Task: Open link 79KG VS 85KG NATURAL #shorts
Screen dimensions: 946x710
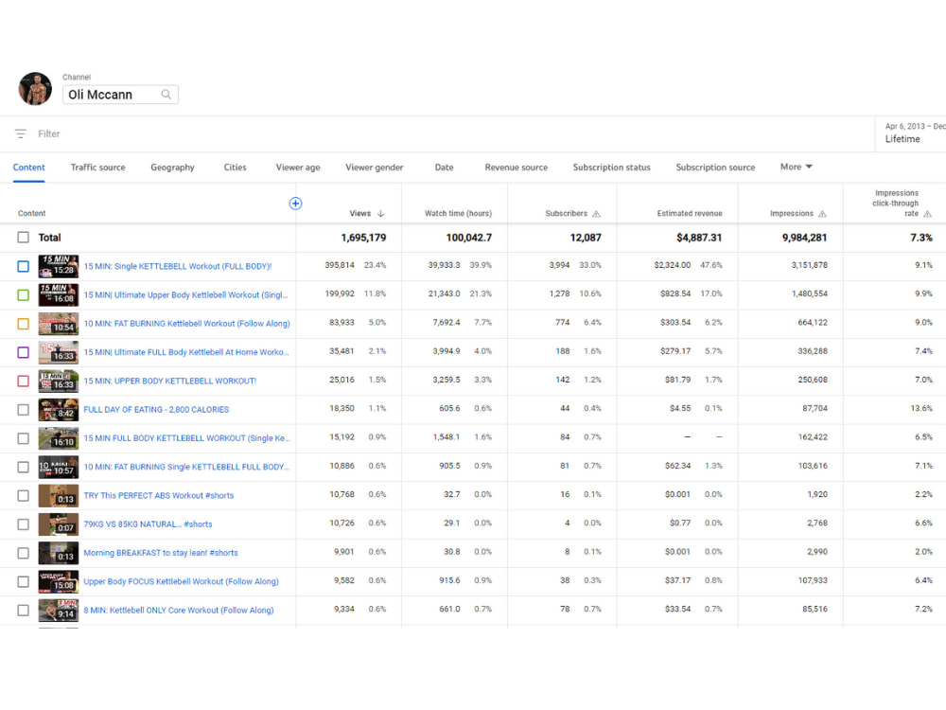Action: point(148,524)
